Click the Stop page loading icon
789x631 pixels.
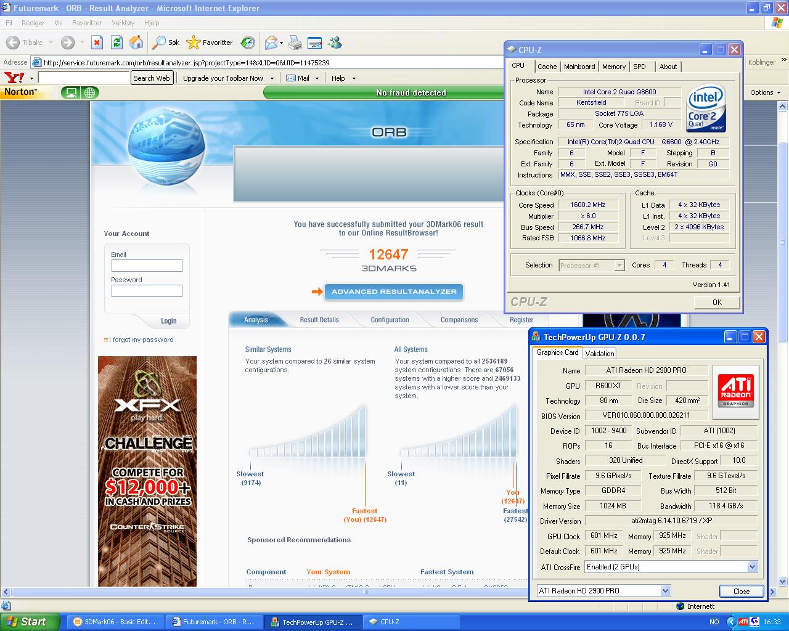coord(97,43)
